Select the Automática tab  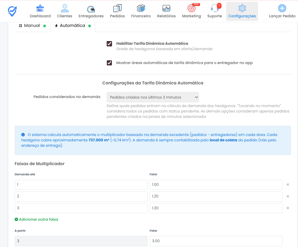pos(73,26)
